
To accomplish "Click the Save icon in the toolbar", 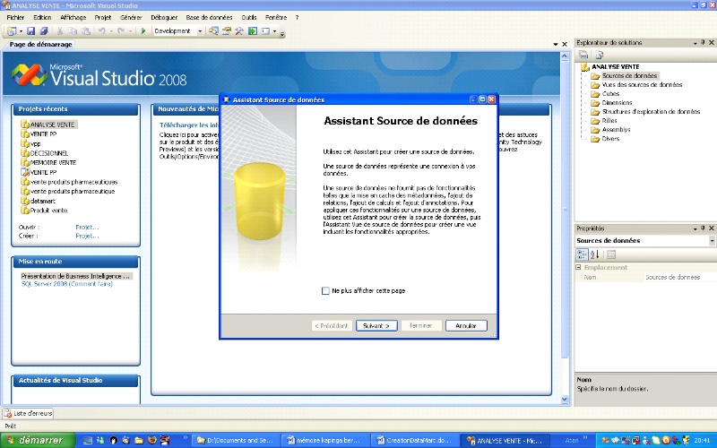I will pyautogui.click(x=30, y=31).
